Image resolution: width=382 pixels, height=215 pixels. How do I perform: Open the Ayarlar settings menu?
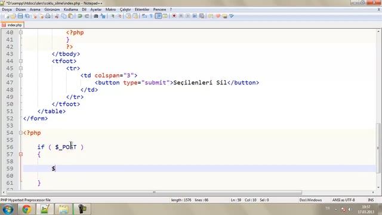[95, 10]
